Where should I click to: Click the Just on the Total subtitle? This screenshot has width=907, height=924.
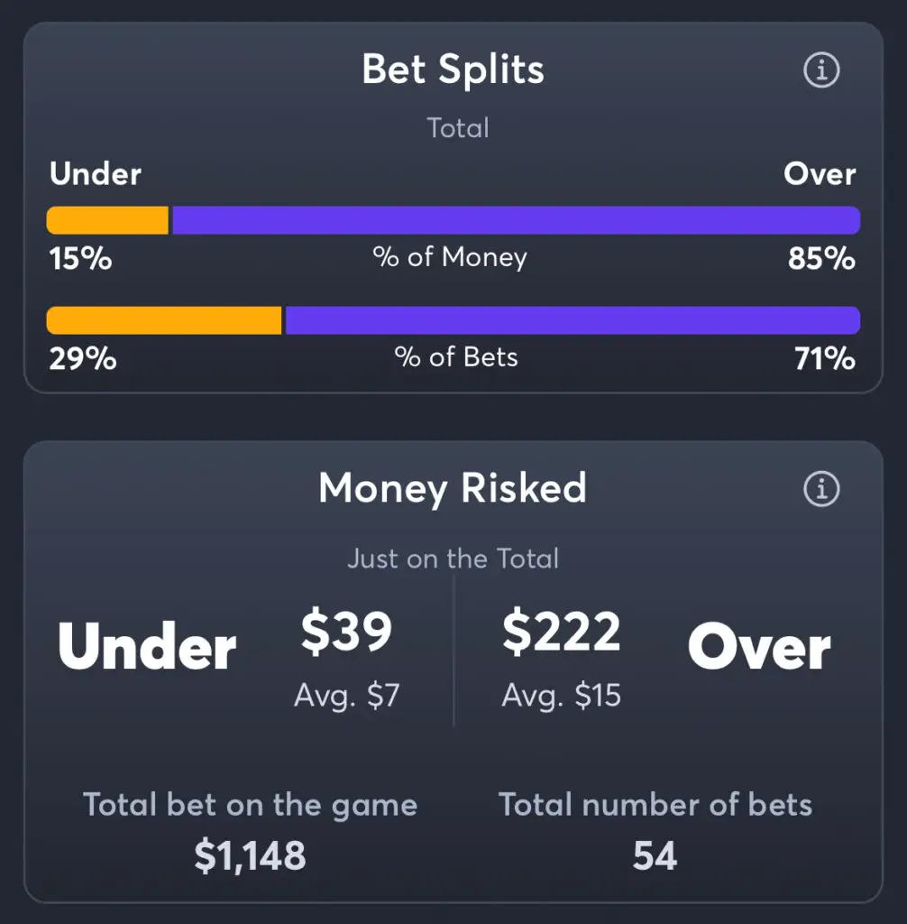(x=453, y=558)
